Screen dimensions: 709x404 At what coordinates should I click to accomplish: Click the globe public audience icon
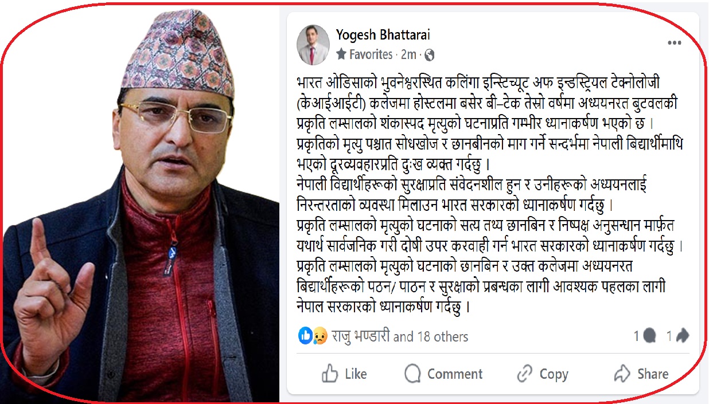coord(430,55)
